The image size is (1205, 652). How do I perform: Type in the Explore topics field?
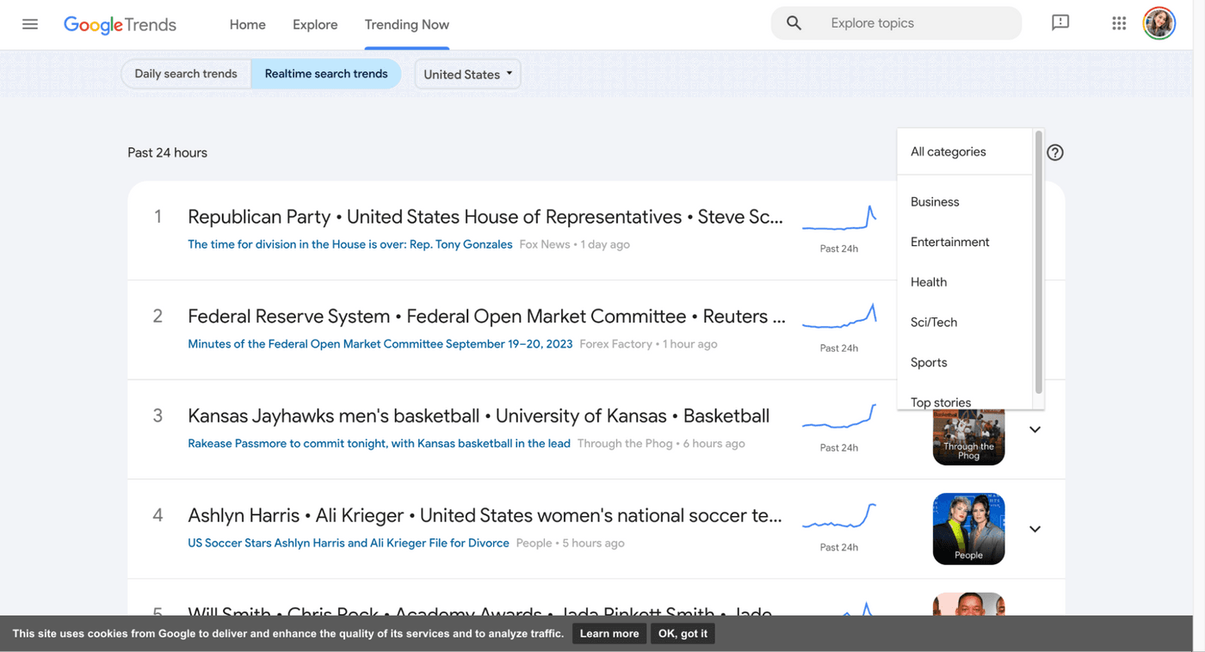tap(912, 24)
